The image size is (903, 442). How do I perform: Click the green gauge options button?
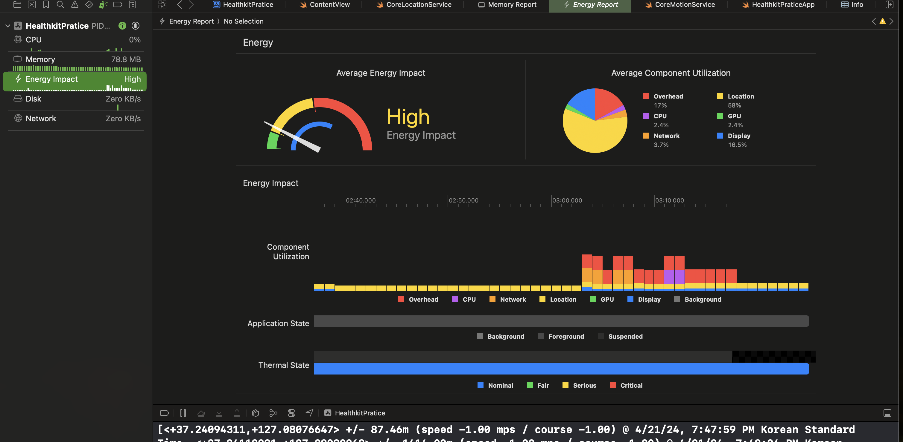click(122, 26)
